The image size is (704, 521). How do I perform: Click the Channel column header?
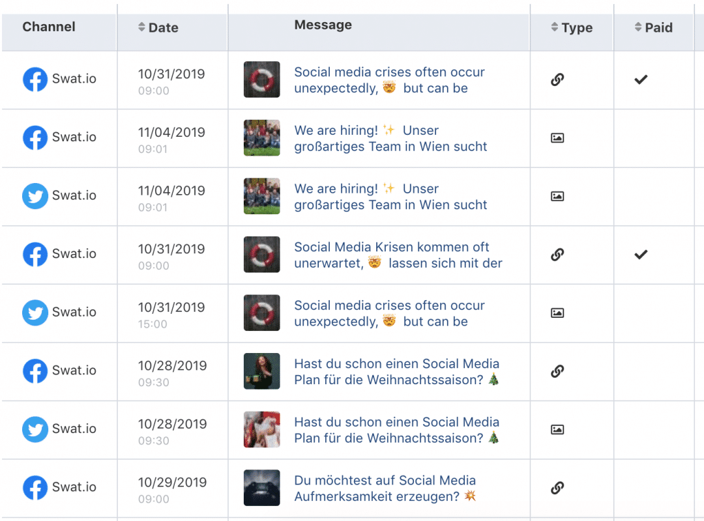point(49,27)
